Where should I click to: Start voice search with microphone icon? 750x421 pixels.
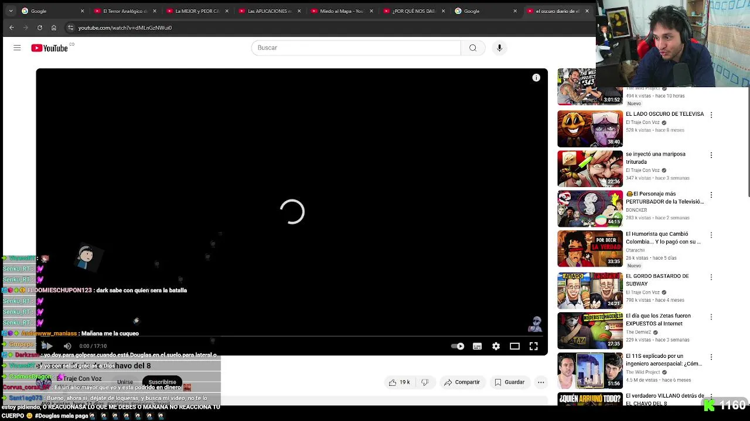click(499, 48)
